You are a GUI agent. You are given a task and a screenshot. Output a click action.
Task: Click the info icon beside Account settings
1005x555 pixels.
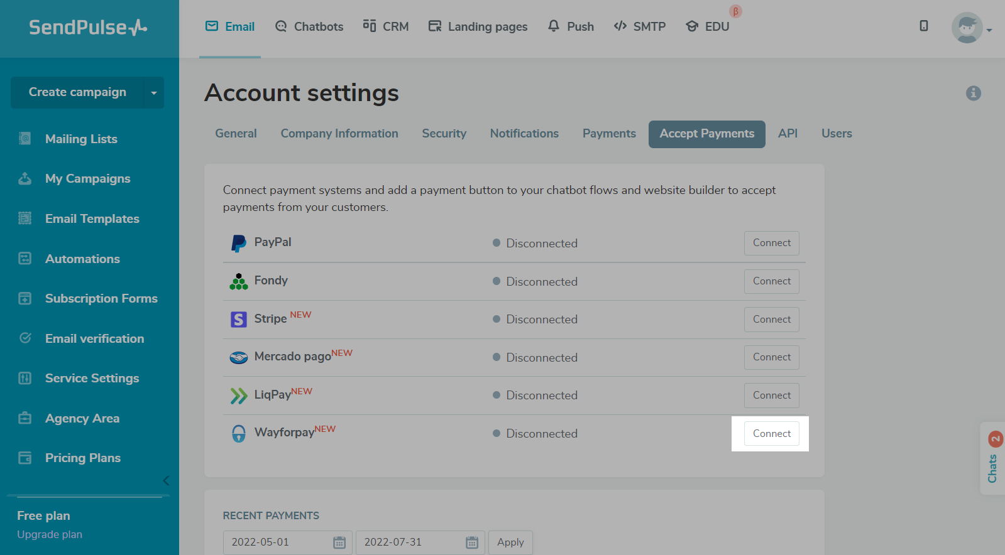click(x=973, y=93)
